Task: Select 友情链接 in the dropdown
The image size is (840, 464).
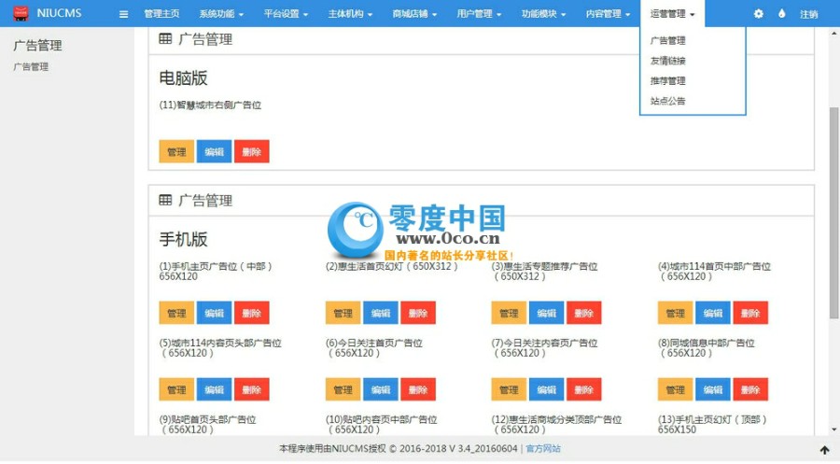Action: click(667, 61)
